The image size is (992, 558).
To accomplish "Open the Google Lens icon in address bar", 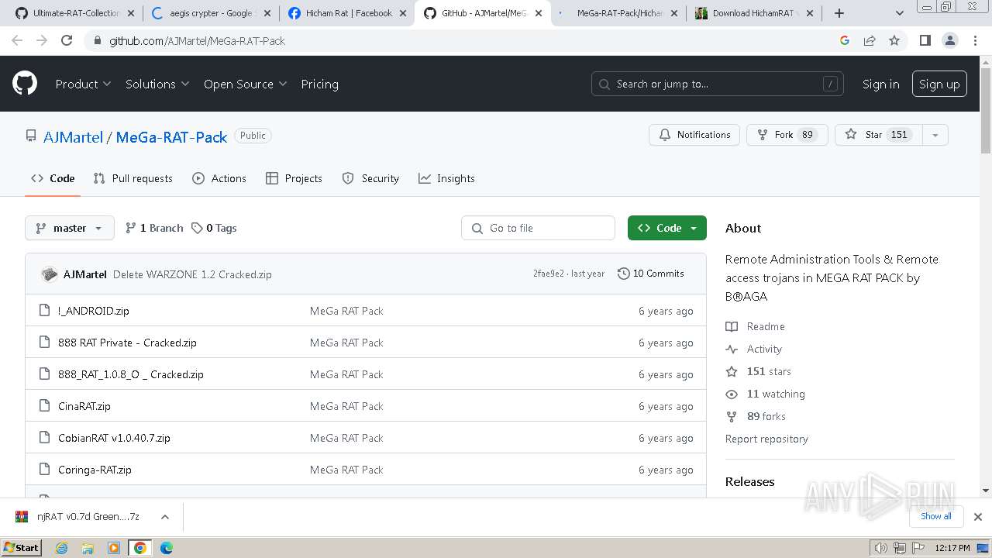I will click(845, 40).
